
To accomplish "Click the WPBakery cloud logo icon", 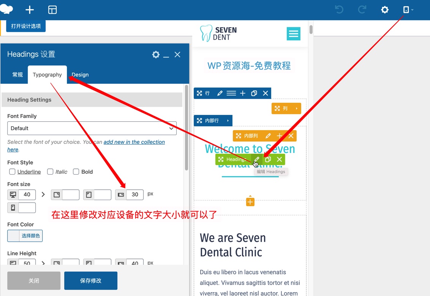I will tap(6, 10).
